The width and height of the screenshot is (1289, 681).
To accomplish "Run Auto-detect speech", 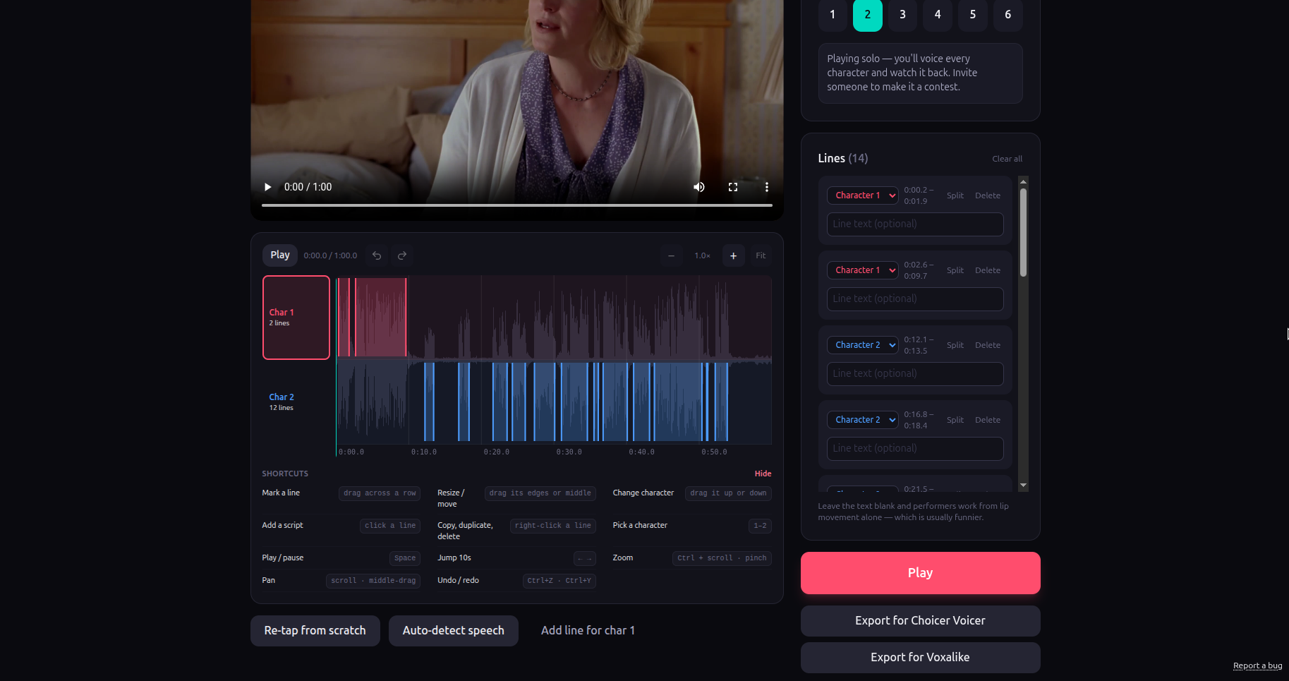I will (x=454, y=631).
